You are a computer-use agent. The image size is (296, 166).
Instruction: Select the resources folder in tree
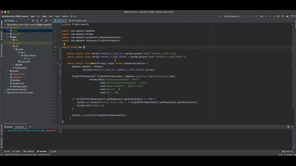25,62
